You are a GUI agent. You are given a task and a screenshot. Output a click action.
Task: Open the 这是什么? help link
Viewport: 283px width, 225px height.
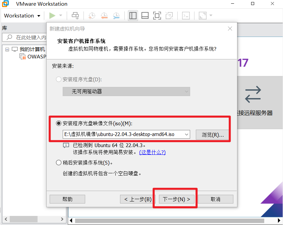(x=152, y=152)
